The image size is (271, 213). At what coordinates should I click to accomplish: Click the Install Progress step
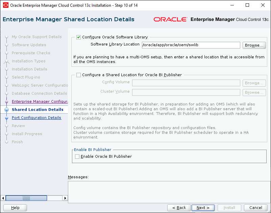(x=27, y=134)
